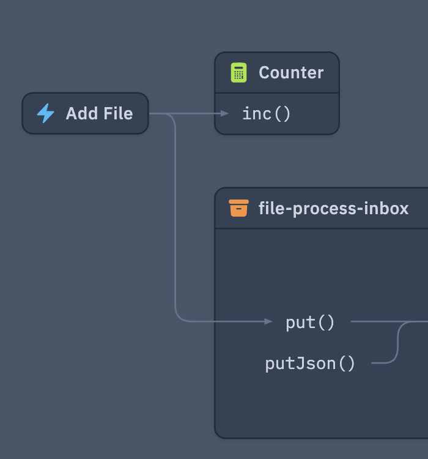The image size is (428, 459).
Task: Click the put() method in file-process-inbox
Action: tap(311, 322)
